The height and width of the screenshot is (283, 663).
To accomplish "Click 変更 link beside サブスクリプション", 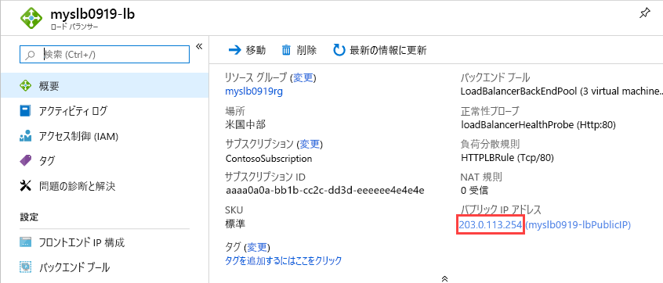I will click(310, 145).
